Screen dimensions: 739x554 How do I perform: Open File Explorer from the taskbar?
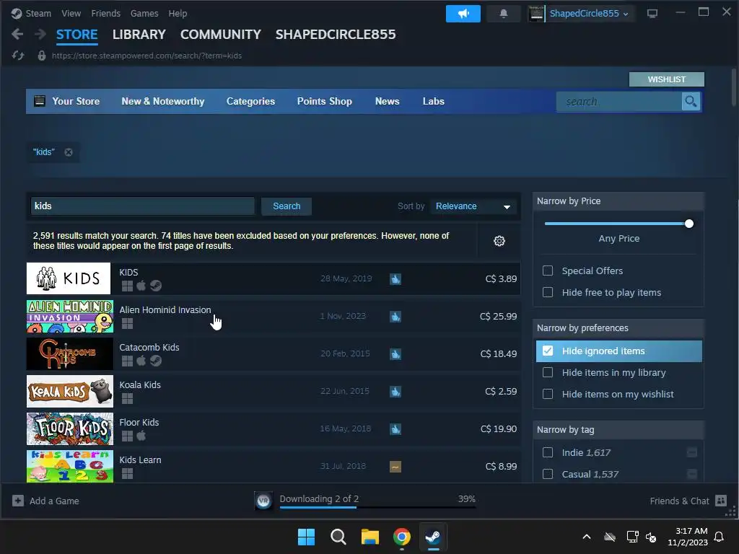coord(370,537)
